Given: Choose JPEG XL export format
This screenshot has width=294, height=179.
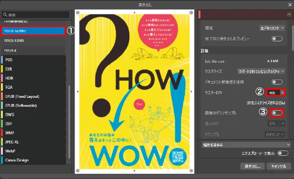Looking at the screenshot, I should pos(33,142).
